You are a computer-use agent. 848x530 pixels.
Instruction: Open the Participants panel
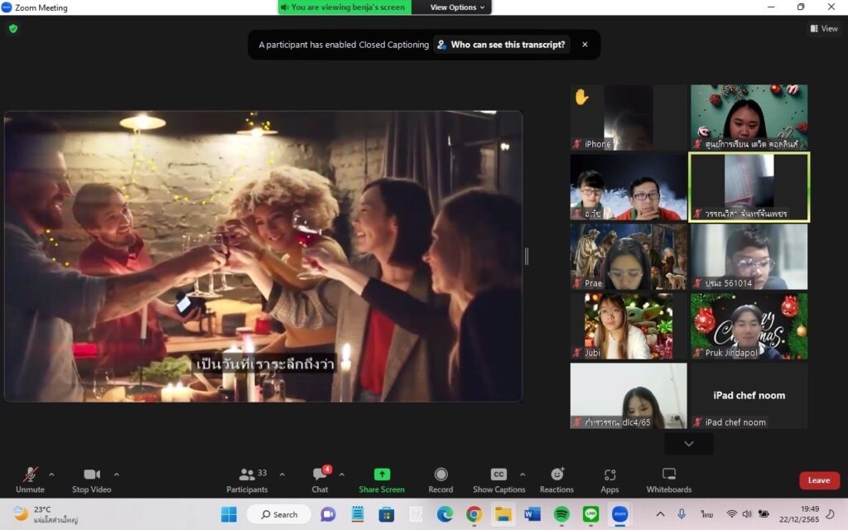pos(247,479)
